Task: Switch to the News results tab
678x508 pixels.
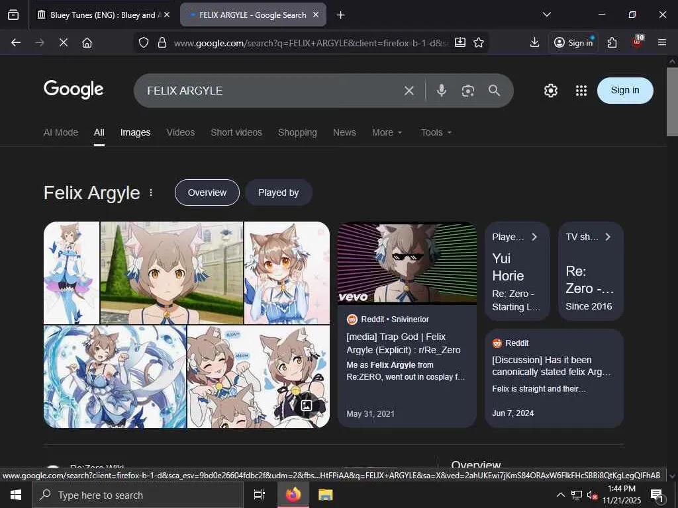Action: pos(344,132)
